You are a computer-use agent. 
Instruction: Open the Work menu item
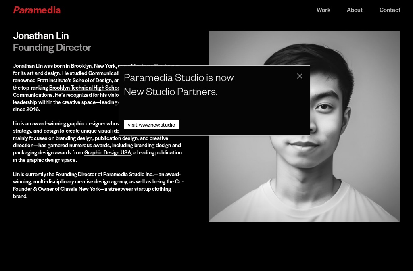pyautogui.click(x=323, y=10)
